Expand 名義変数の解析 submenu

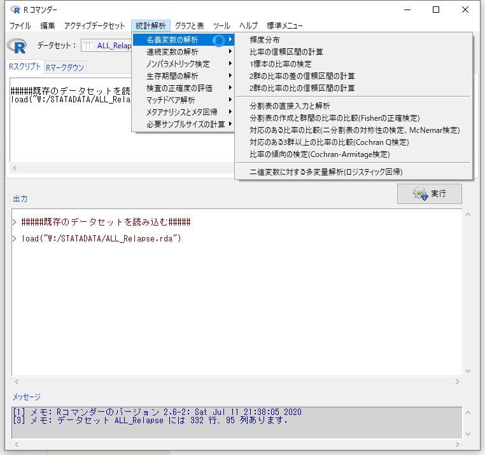point(183,40)
